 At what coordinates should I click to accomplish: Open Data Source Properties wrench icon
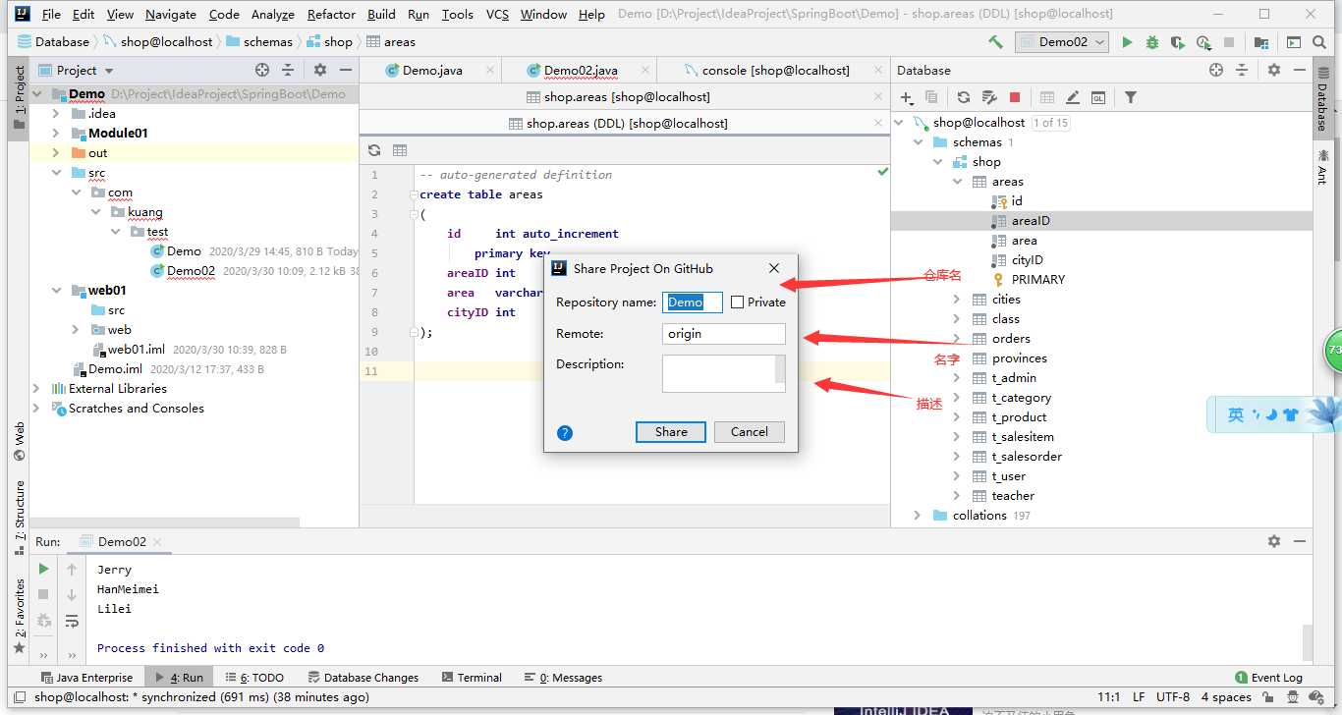(989, 97)
